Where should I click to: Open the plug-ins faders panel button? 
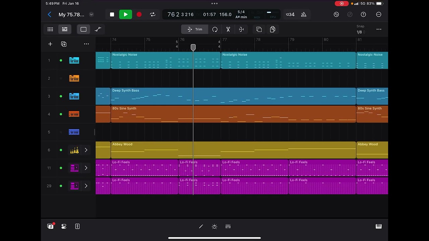click(x=64, y=227)
